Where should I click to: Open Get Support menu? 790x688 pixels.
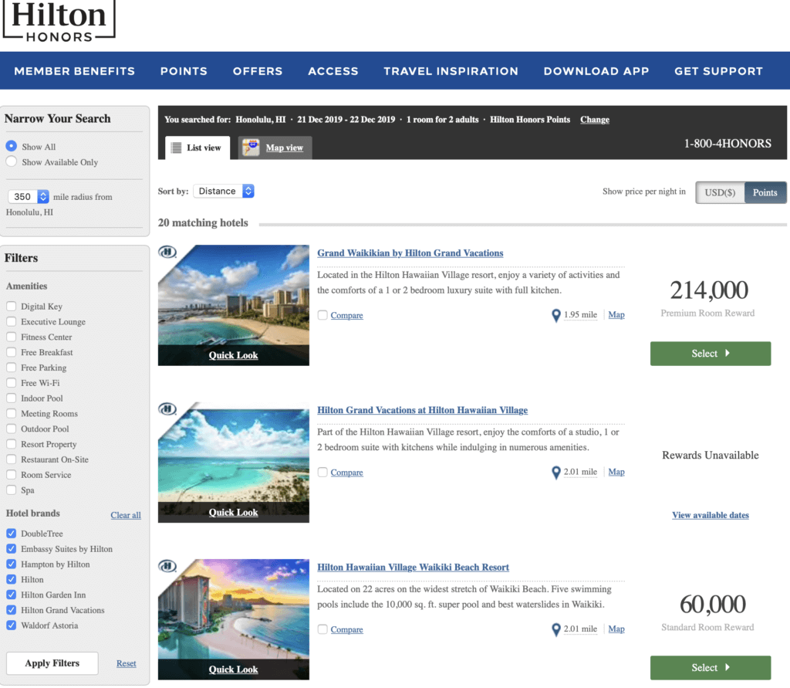tap(718, 71)
